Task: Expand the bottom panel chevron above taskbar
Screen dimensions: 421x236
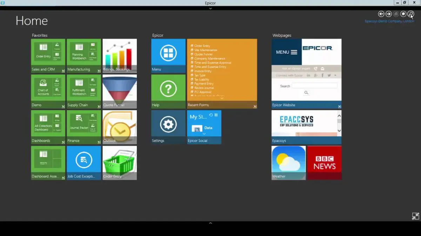Action: click(x=210, y=223)
